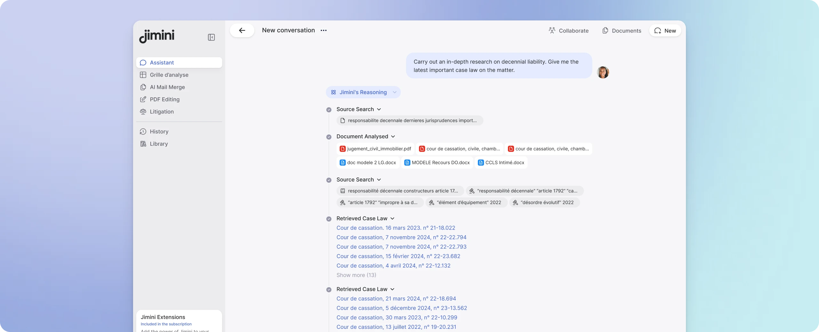Viewport: 819px width, 332px height.
Task: Open Cour de cassation 21 mars 2024 n° 22-18.694
Action: 396,299
